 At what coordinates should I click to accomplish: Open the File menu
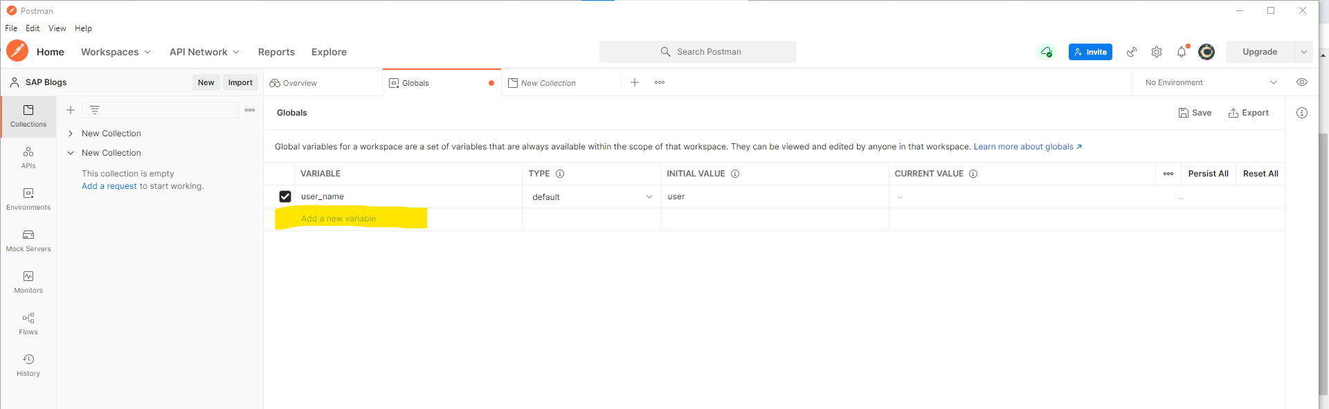(x=11, y=28)
